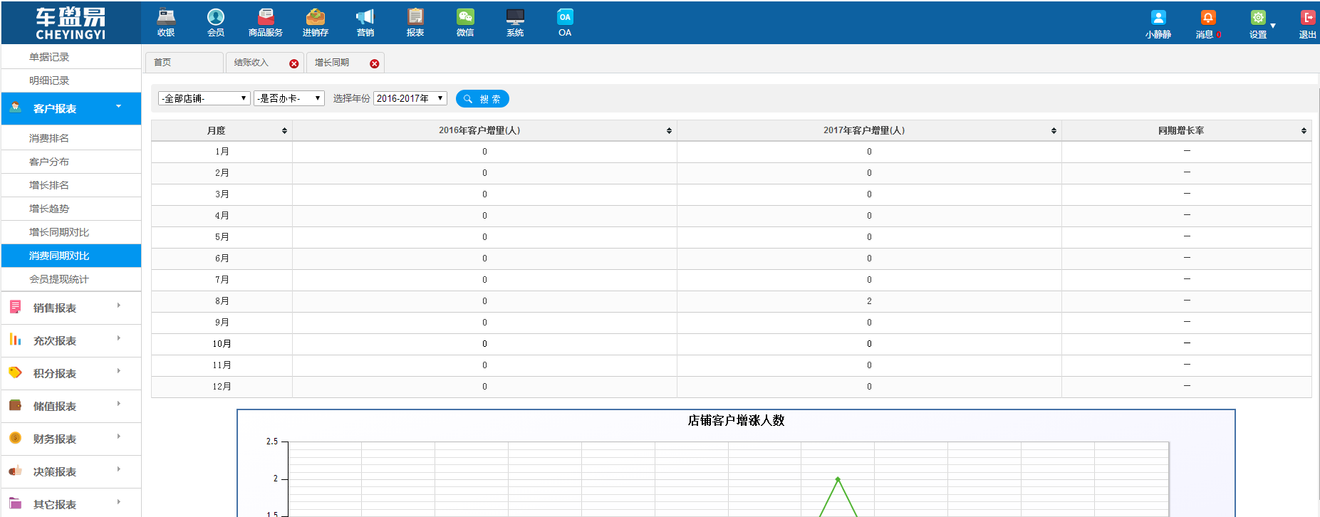Expand the 财务报表 section arrow
1320x517 pixels.
118,437
